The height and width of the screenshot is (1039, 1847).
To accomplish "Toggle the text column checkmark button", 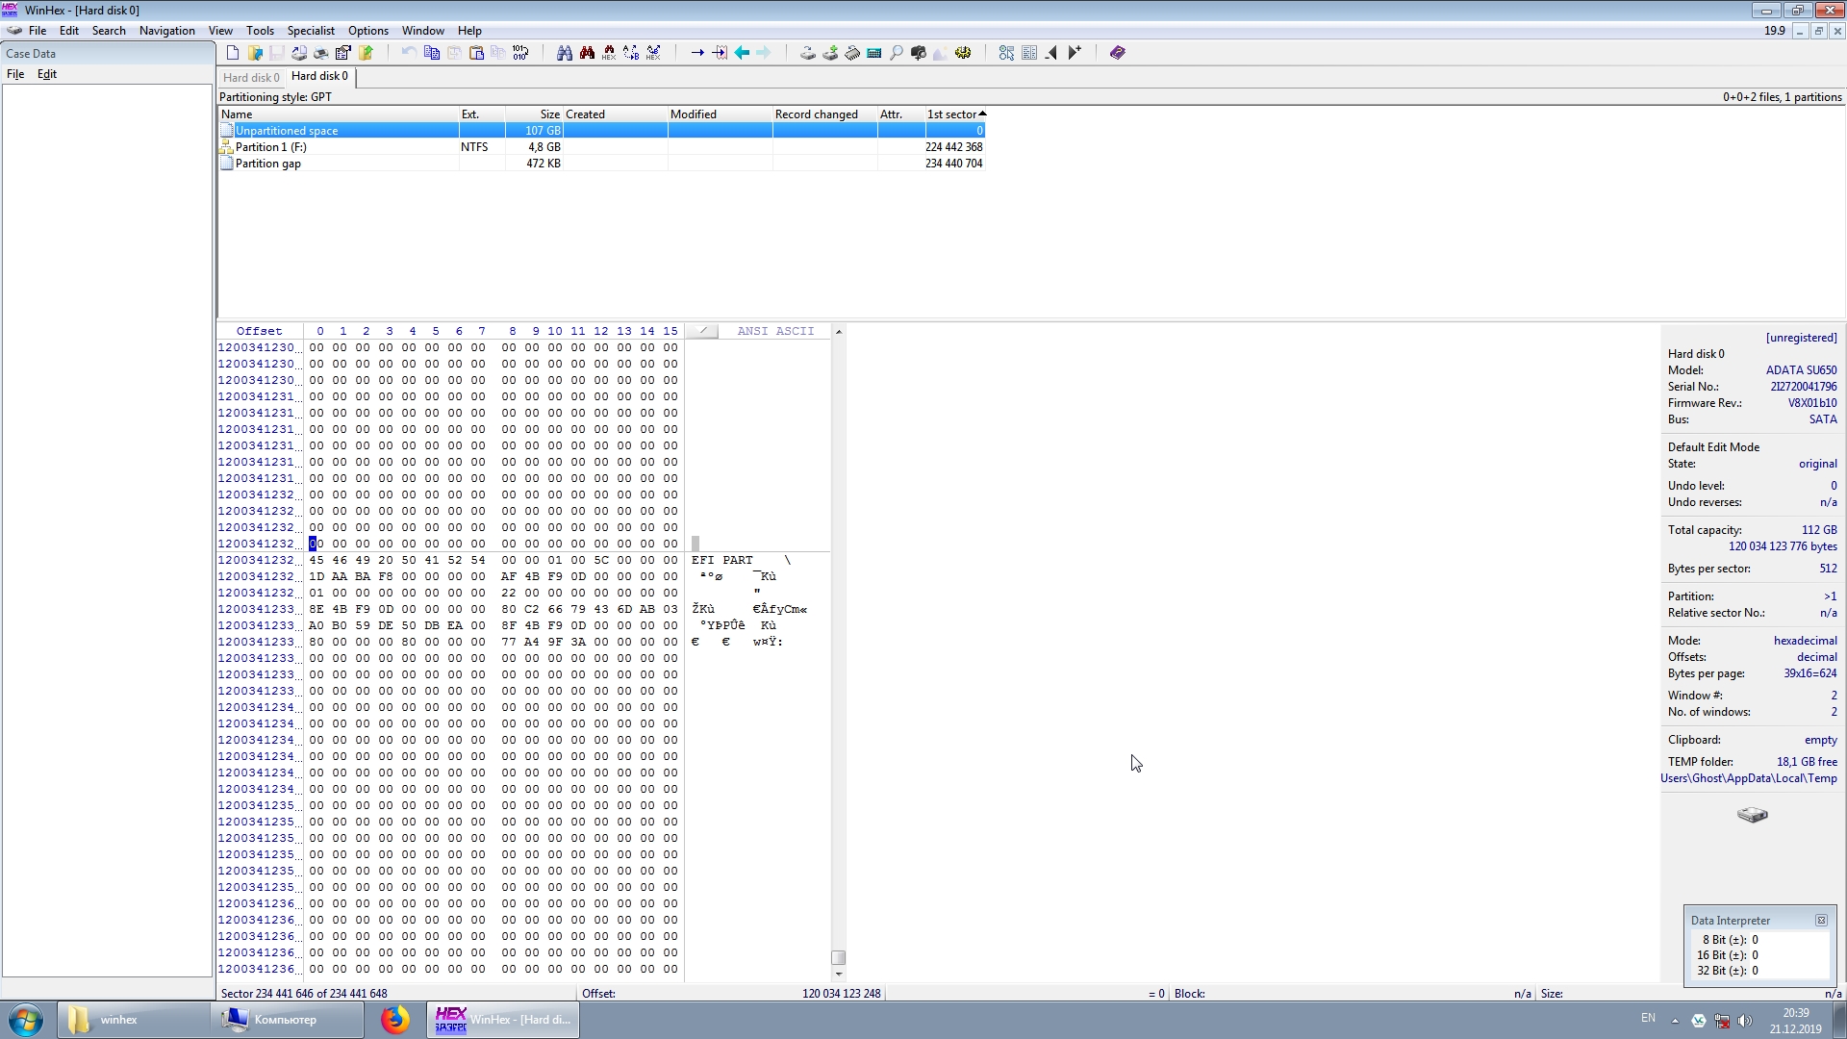I will pyautogui.click(x=703, y=331).
